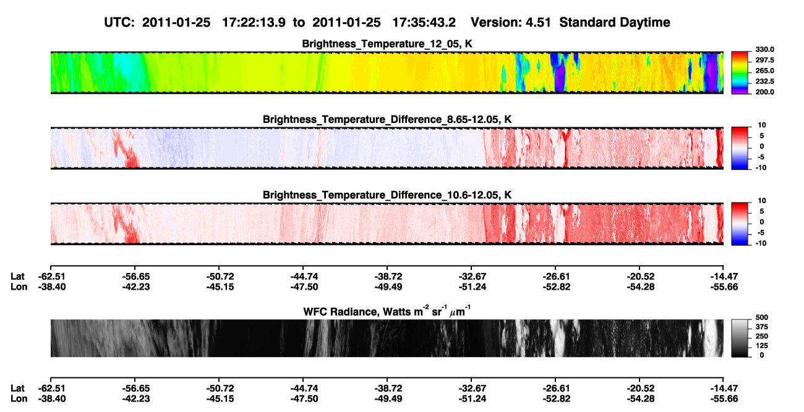The image size is (804, 412).
Task: Click the Brightness_Temperature_Difference_10.6-12.05, K title
Action: [x=387, y=195]
